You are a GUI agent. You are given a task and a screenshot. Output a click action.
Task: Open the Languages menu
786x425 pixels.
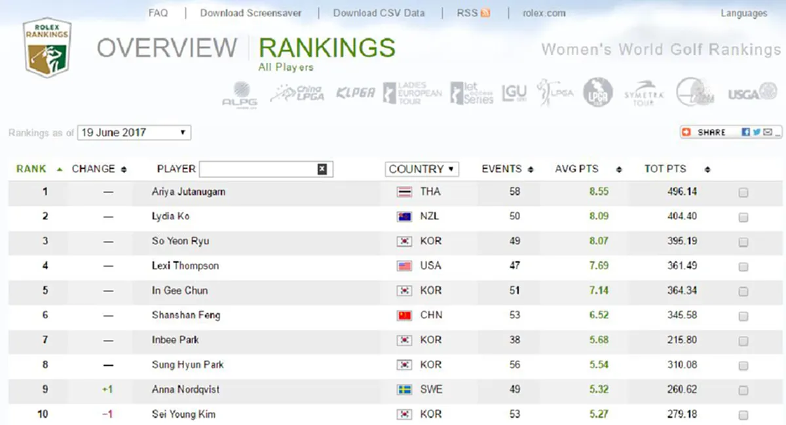click(x=744, y=13)
